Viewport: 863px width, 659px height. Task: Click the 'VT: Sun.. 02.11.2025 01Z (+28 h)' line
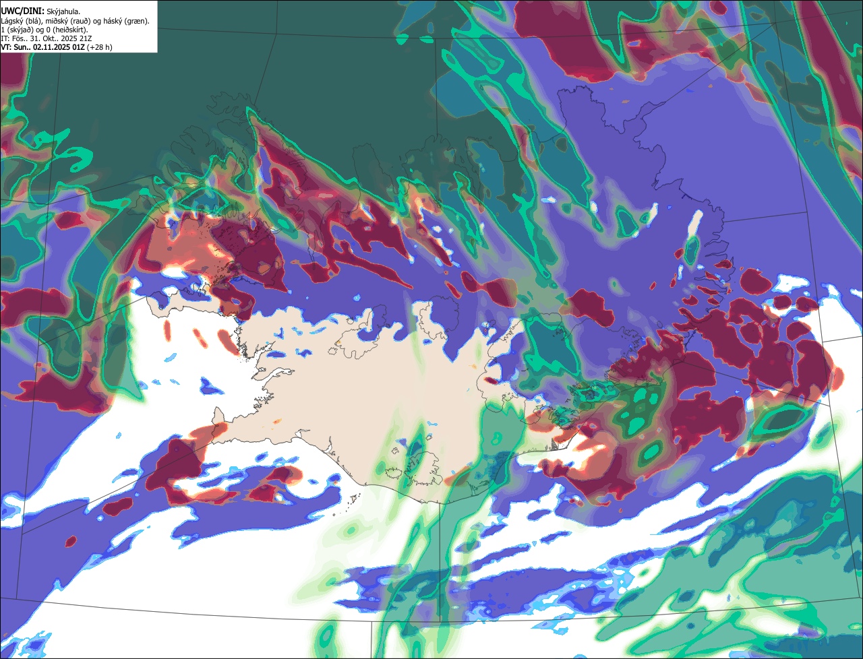pos(57,47)
